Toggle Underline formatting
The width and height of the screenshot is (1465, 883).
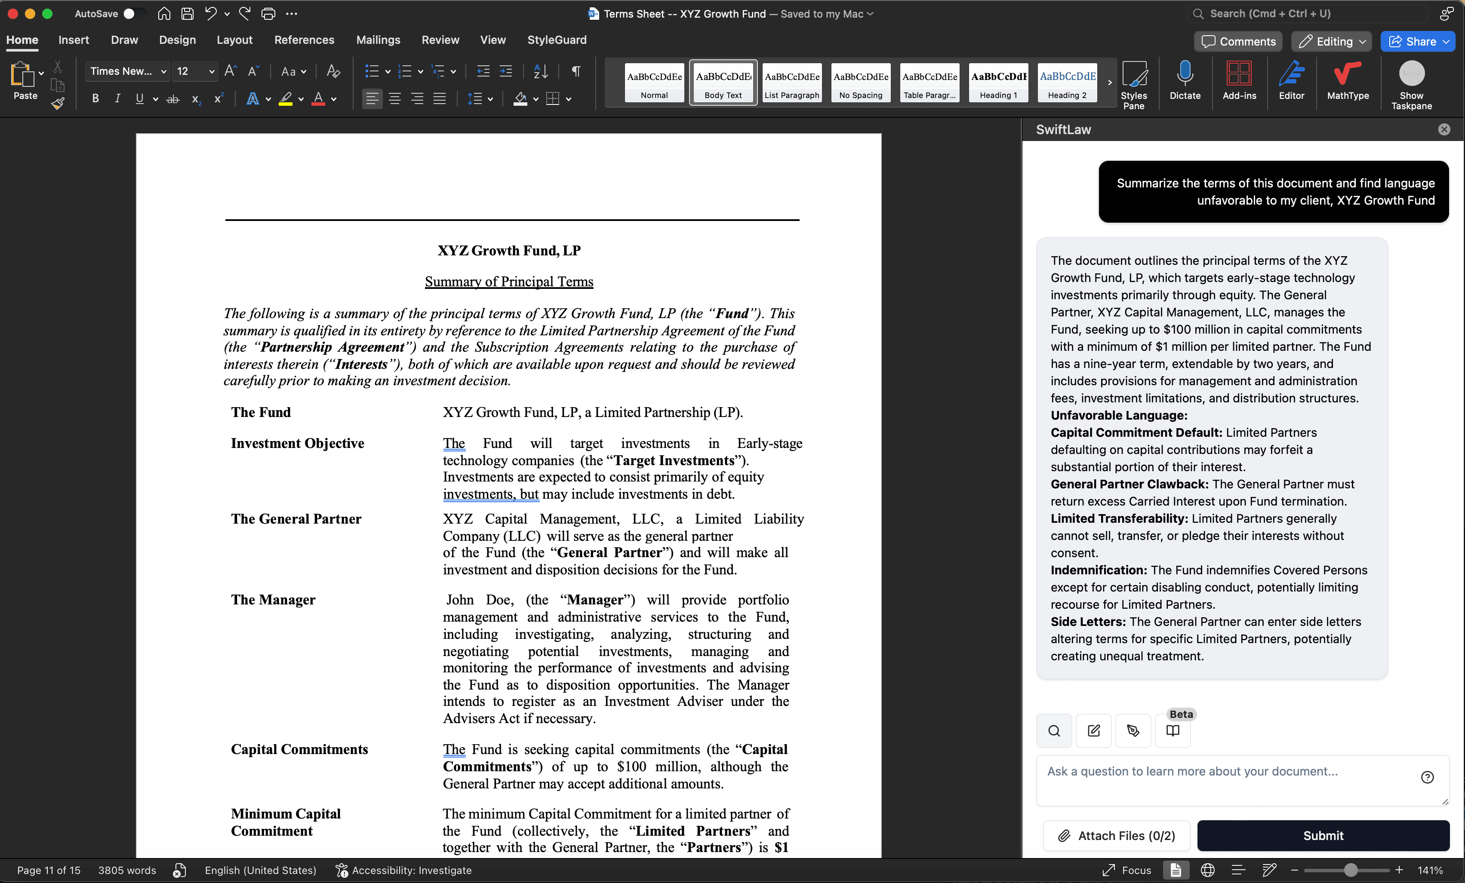139,98
